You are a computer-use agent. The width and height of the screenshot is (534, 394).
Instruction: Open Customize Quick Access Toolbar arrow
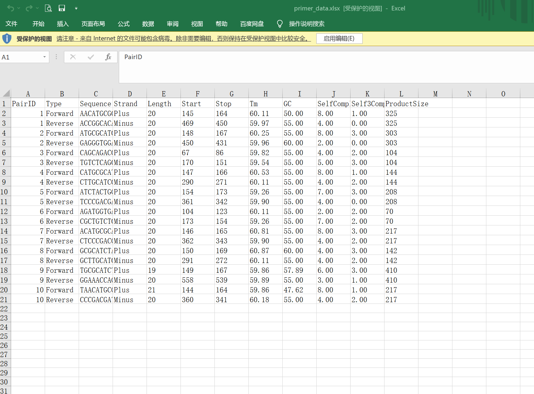76,8
